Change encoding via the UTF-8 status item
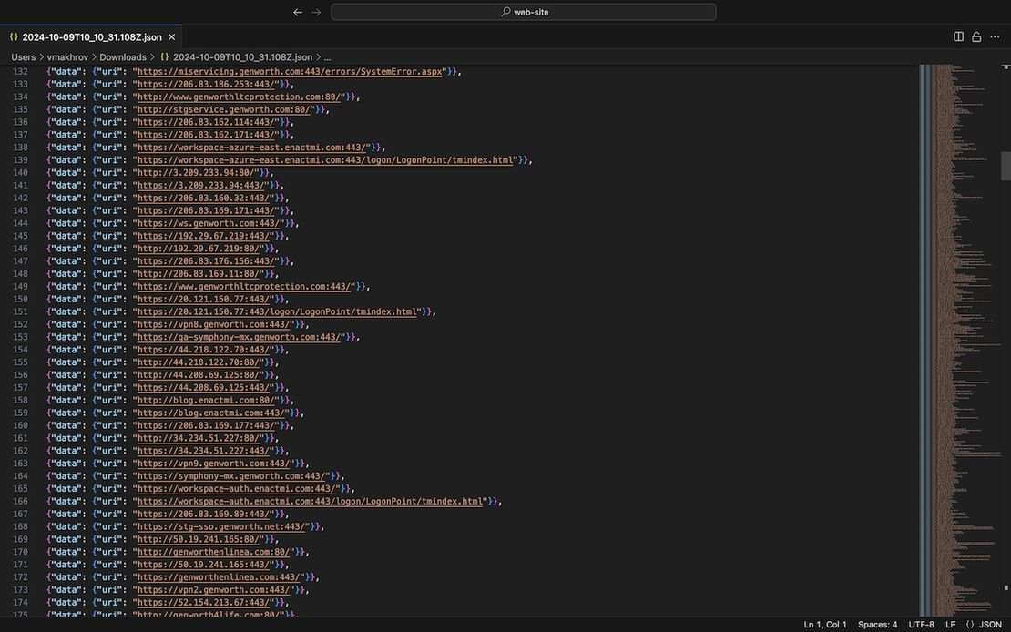1011x632 pixels. click(920, 624)
